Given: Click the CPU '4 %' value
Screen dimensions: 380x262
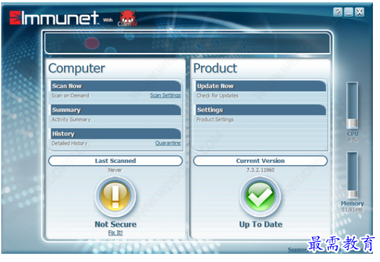Looking at the screenshot, I should point(352,140).
